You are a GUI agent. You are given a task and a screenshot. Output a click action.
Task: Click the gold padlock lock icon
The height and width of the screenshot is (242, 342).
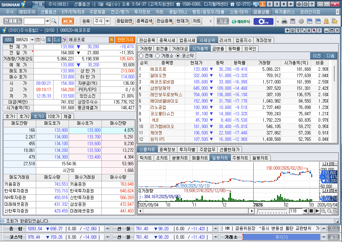click(x=326, y=21)
